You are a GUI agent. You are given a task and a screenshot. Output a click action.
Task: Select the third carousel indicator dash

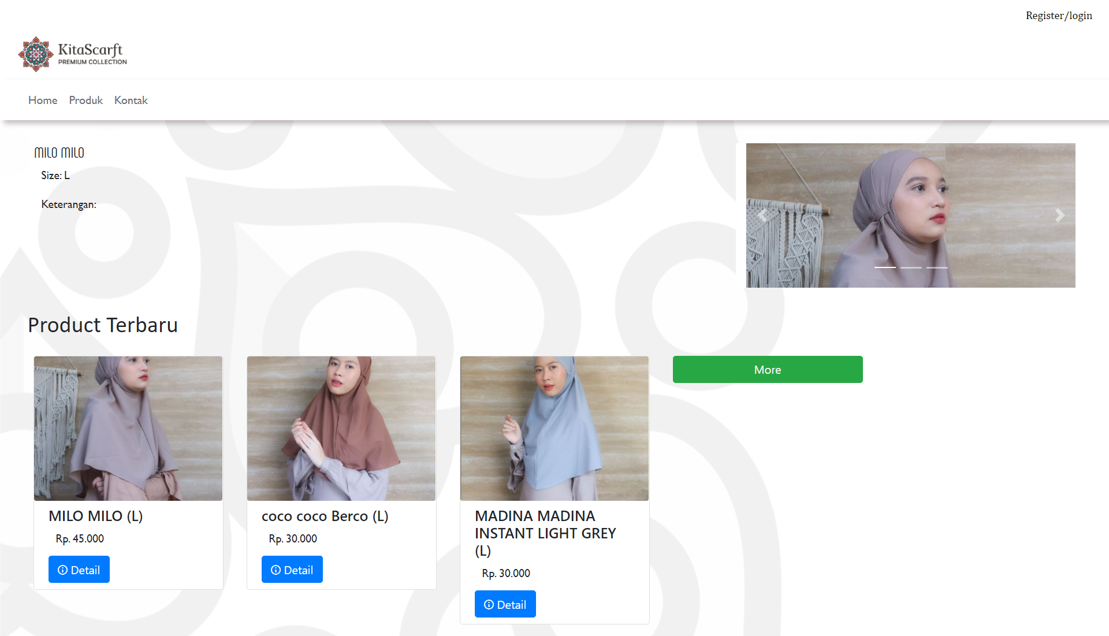pyautogui.click(x=937, y=267)
